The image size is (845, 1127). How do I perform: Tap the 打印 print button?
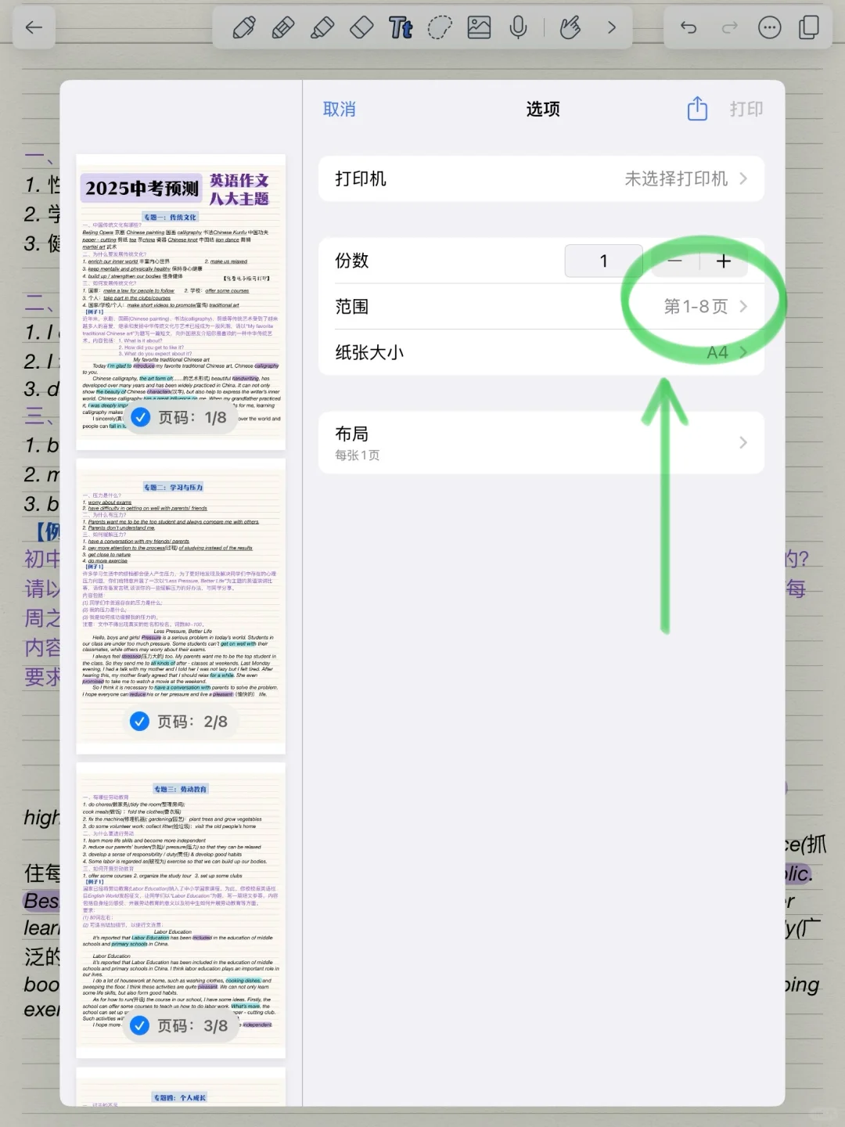pyautogui.click(x=746, y=110)
